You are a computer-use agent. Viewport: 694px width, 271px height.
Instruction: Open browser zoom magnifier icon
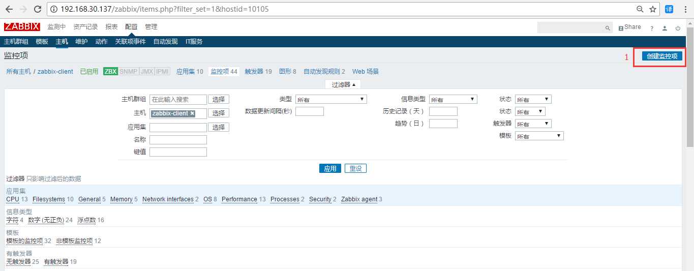[x=640, y=9]
